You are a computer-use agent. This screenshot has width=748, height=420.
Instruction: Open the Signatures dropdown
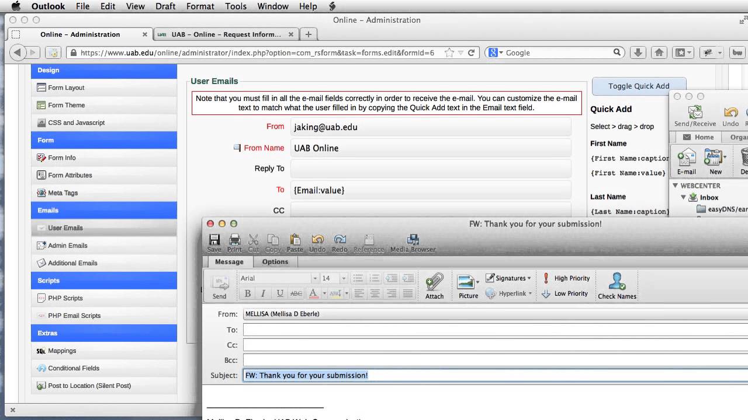(508, 278)
